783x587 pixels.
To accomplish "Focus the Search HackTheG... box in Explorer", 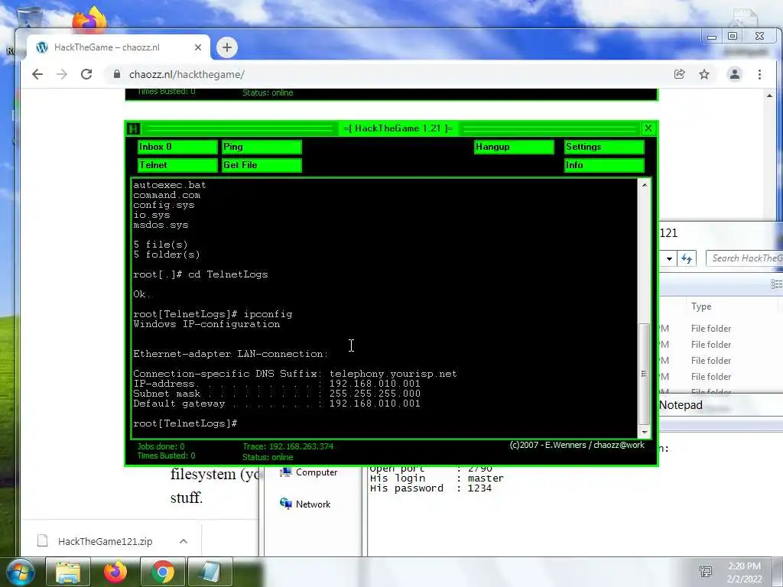I will [744, 258].
